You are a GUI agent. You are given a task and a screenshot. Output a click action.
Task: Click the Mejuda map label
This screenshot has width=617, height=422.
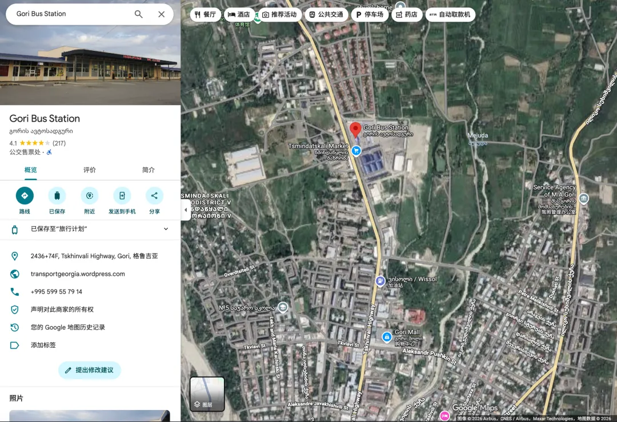pos(477,135)
